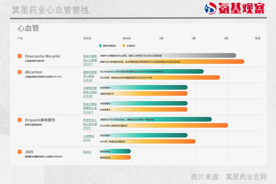Toggle the green 箕星中国研究 legend marker
Screen dimensions: 276x184
[x=100, y=46]
